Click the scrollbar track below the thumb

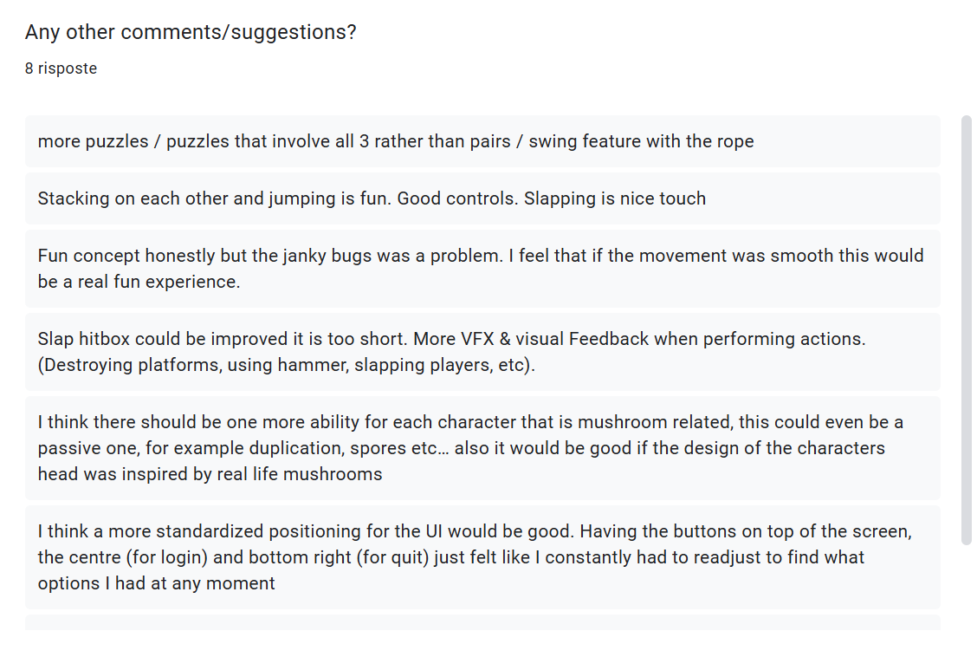point(967,587)
